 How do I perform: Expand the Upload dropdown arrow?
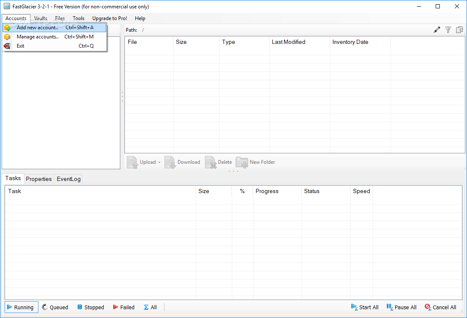coord(159,163)
